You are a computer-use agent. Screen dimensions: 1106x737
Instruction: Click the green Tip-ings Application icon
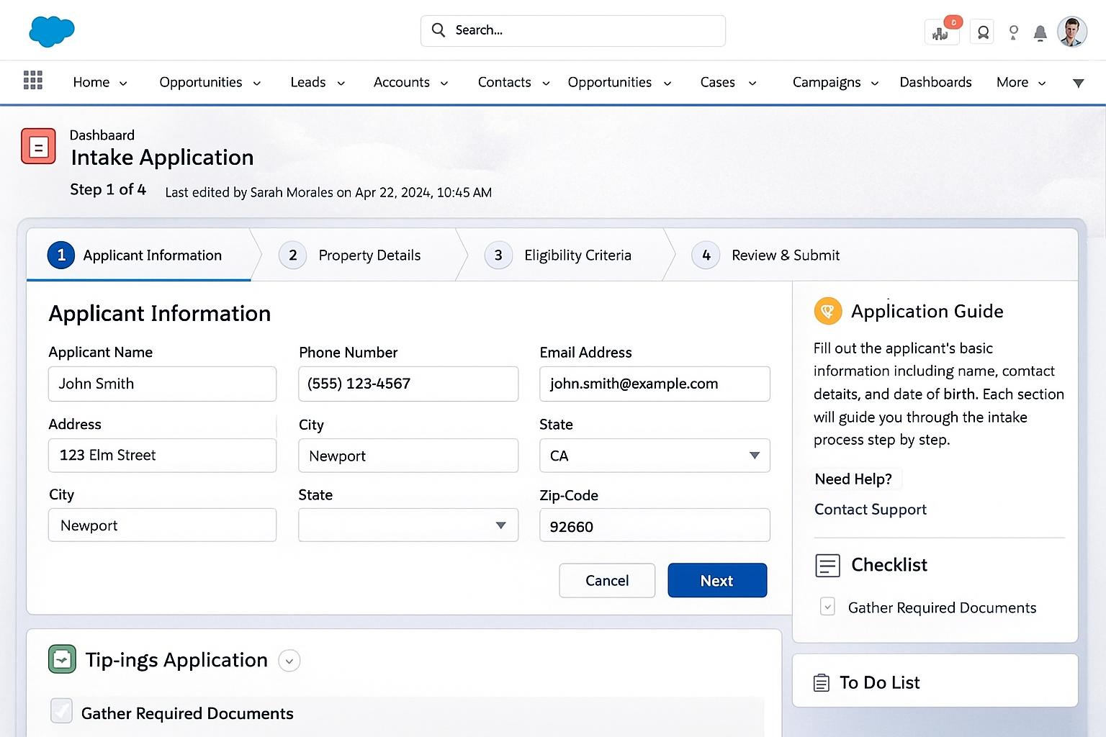tap(62, 659)
